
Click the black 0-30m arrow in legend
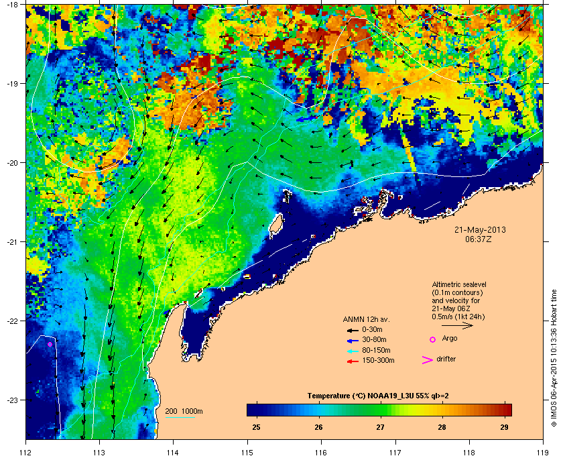coord(353,330)
